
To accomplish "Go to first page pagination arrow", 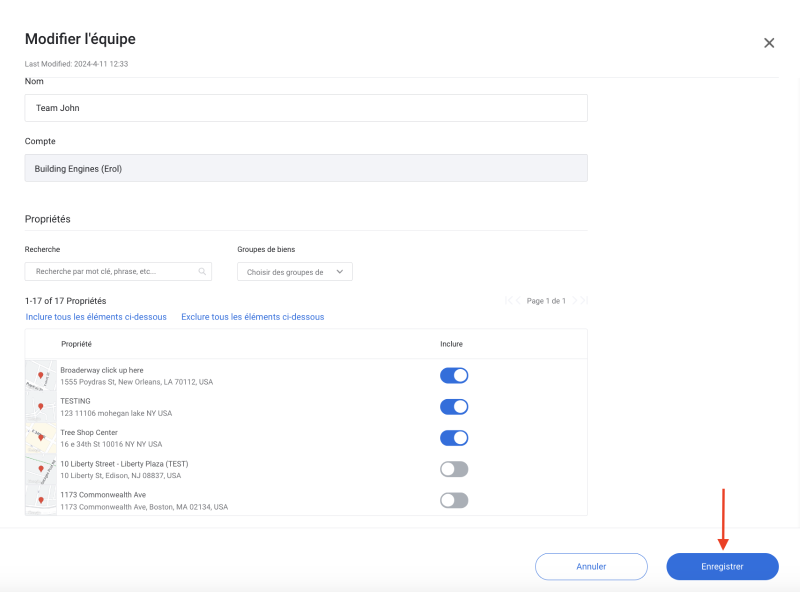I will click(x=508, y=300).
